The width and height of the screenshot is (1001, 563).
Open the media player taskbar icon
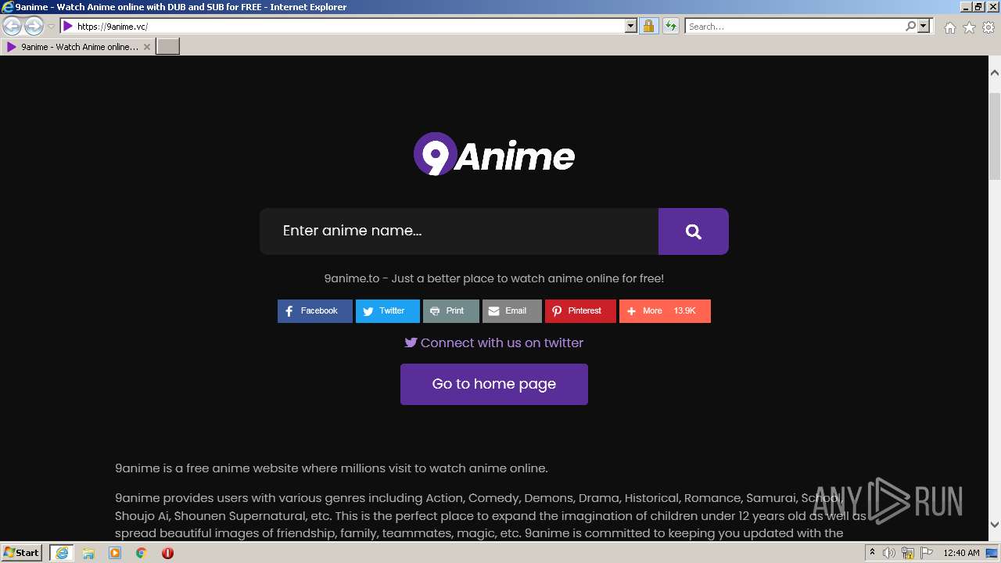pyautogui.click(x=115, y=553)
